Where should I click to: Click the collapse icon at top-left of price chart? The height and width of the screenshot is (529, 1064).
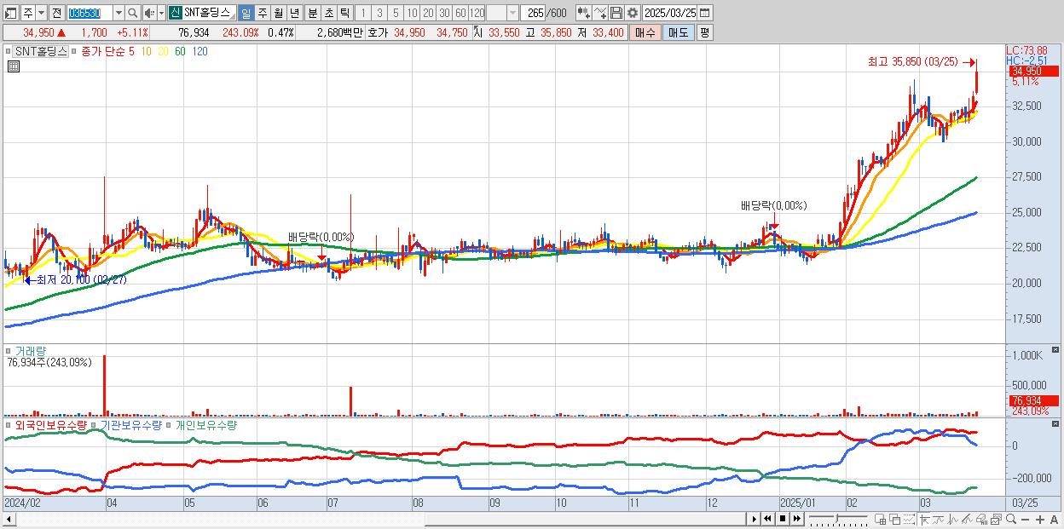click(14, 65)
